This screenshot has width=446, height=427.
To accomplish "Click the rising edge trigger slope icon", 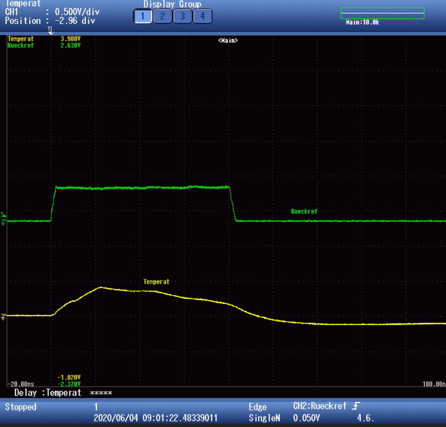I will [x=356, y=406].
